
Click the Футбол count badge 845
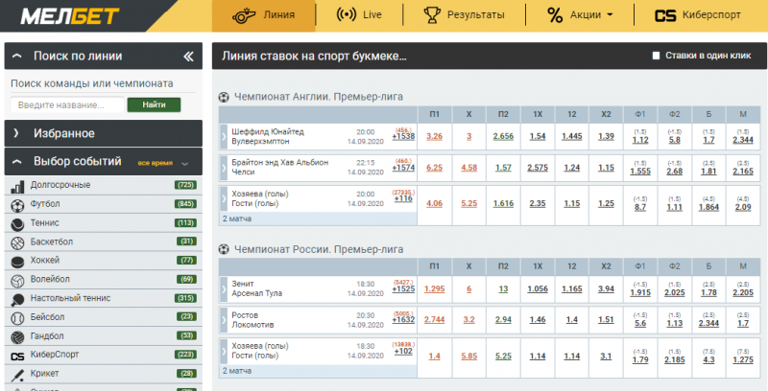[185, 204]
